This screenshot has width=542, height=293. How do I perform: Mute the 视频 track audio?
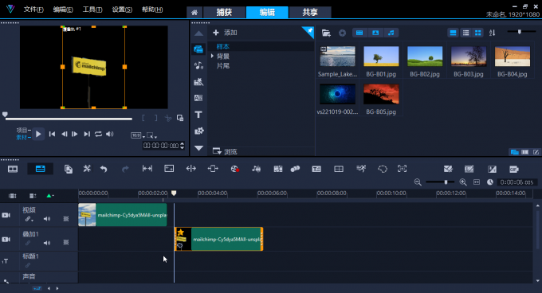pyautogui.click(x=47, y=219)
